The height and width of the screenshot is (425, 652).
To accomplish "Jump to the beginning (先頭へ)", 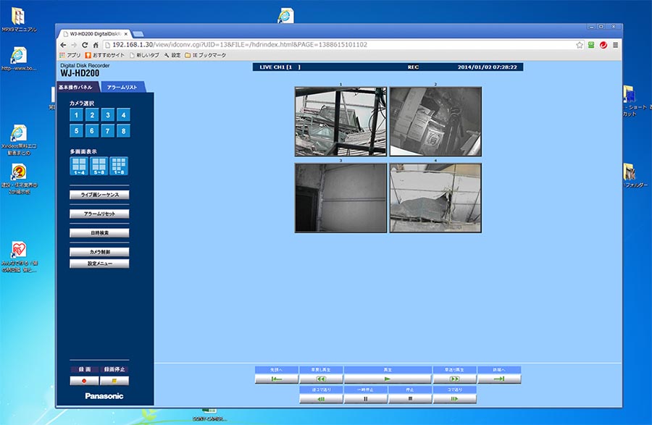I will 276,379.
